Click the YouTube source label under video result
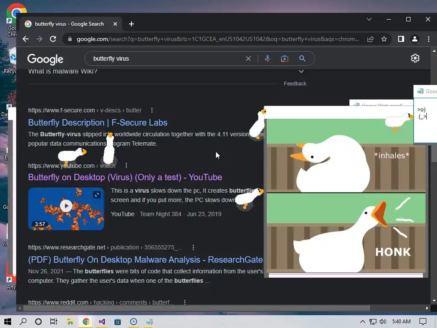This screenshot has height=328, width=437. click(x=122, y=214)
